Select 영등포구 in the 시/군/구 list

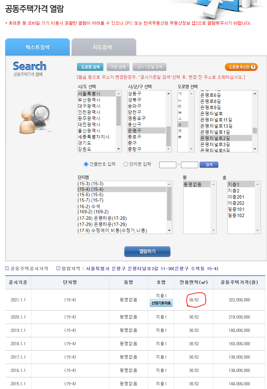[x=147, y=118]
